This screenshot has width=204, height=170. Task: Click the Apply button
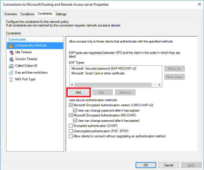tap(191, 165)
